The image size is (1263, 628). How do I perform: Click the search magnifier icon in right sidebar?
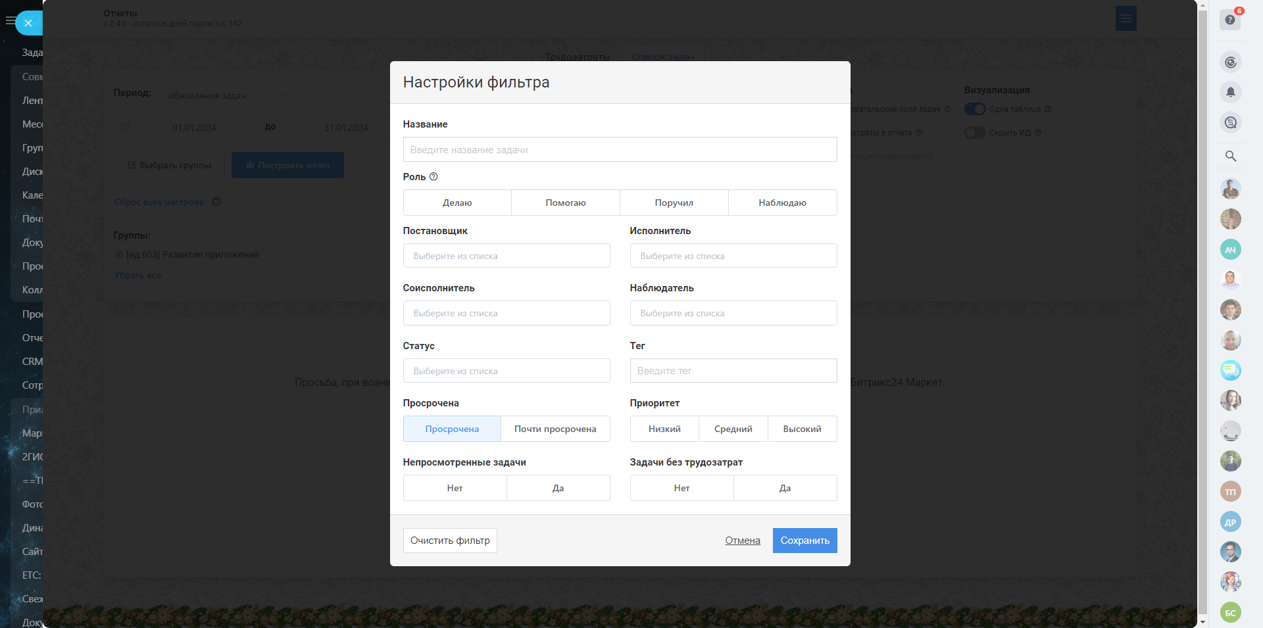click(1230, 156)
